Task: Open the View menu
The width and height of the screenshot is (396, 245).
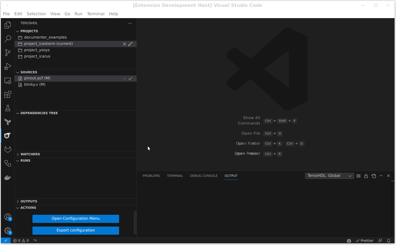Action: coord(55,14)
